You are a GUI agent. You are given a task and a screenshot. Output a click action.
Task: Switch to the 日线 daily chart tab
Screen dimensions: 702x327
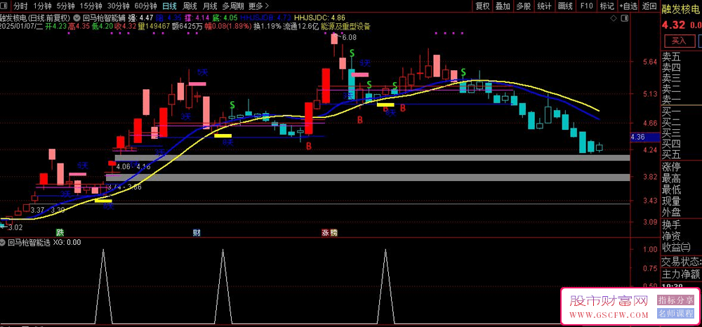[169, 6]
